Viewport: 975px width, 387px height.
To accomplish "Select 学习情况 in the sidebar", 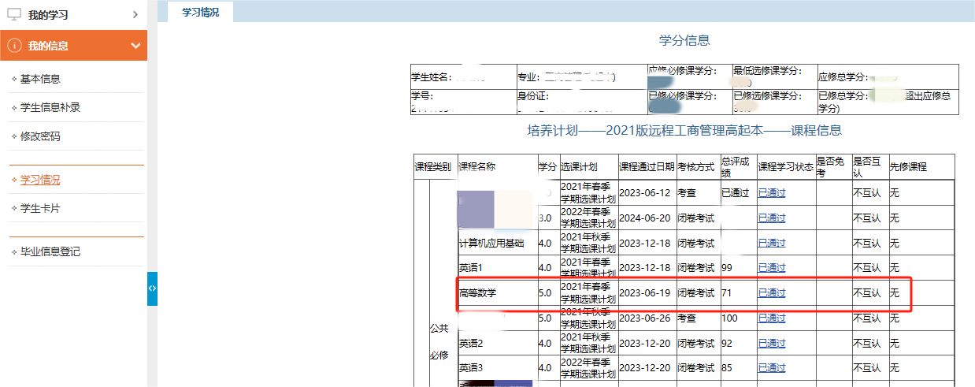I will pos(40,180).
